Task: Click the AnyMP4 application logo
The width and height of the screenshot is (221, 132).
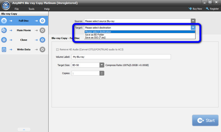Action: (6, 5)
